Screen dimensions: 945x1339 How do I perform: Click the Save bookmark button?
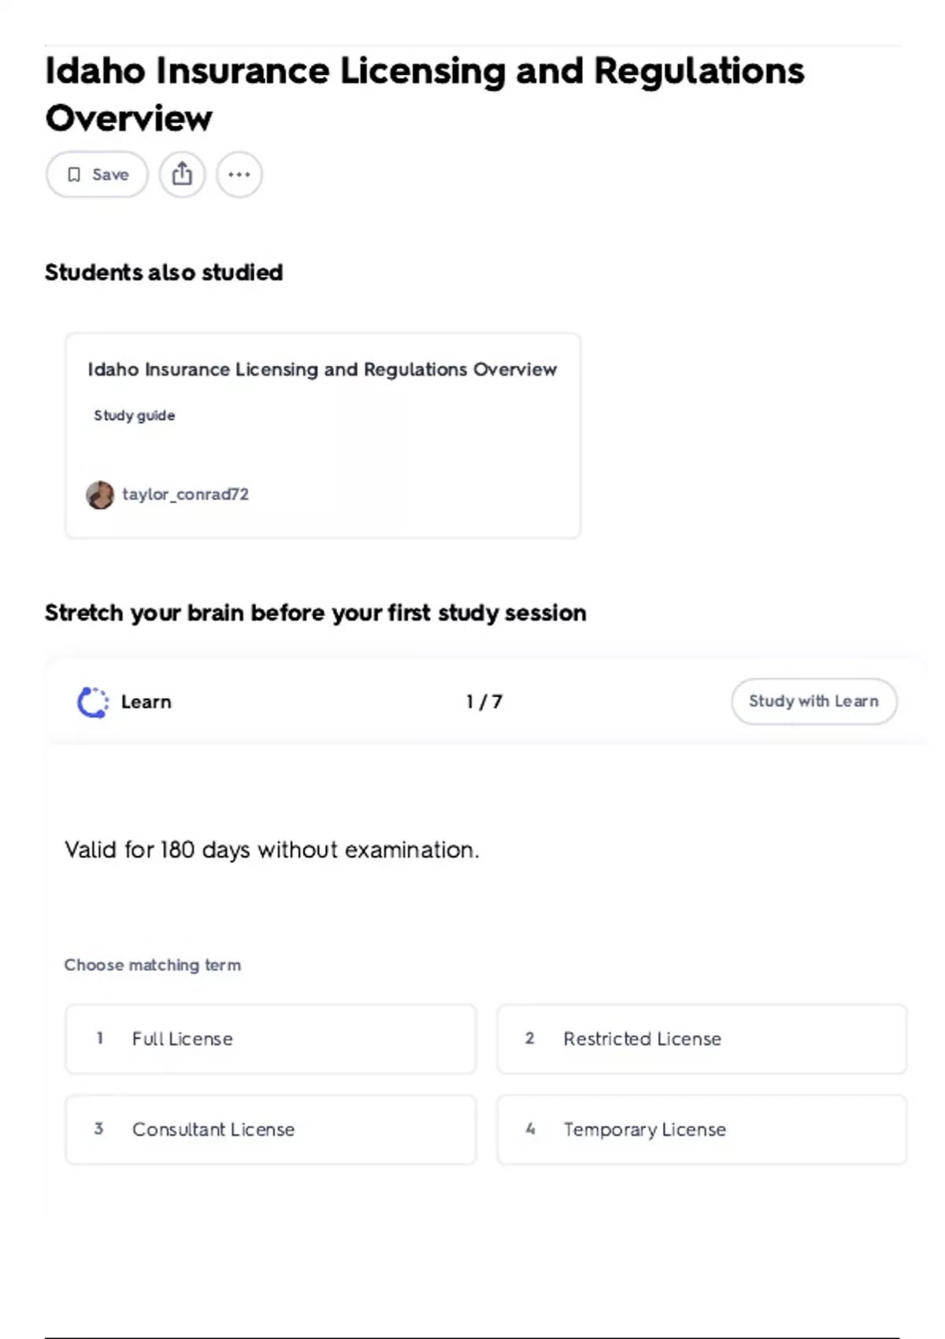pos(97,174)
